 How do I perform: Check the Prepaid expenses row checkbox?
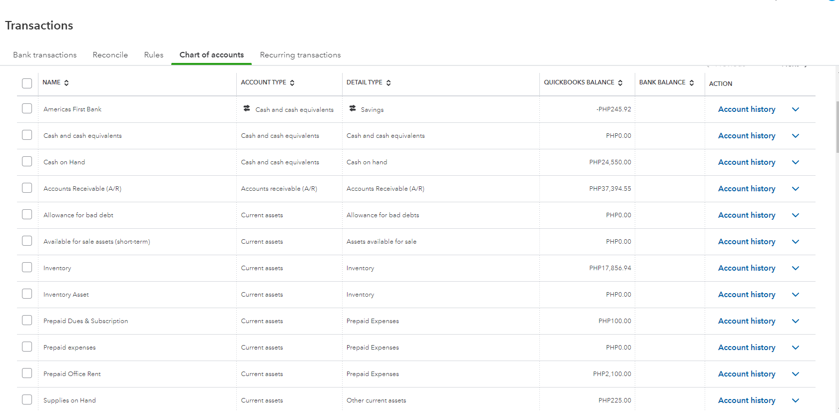(x=27, y=347)
